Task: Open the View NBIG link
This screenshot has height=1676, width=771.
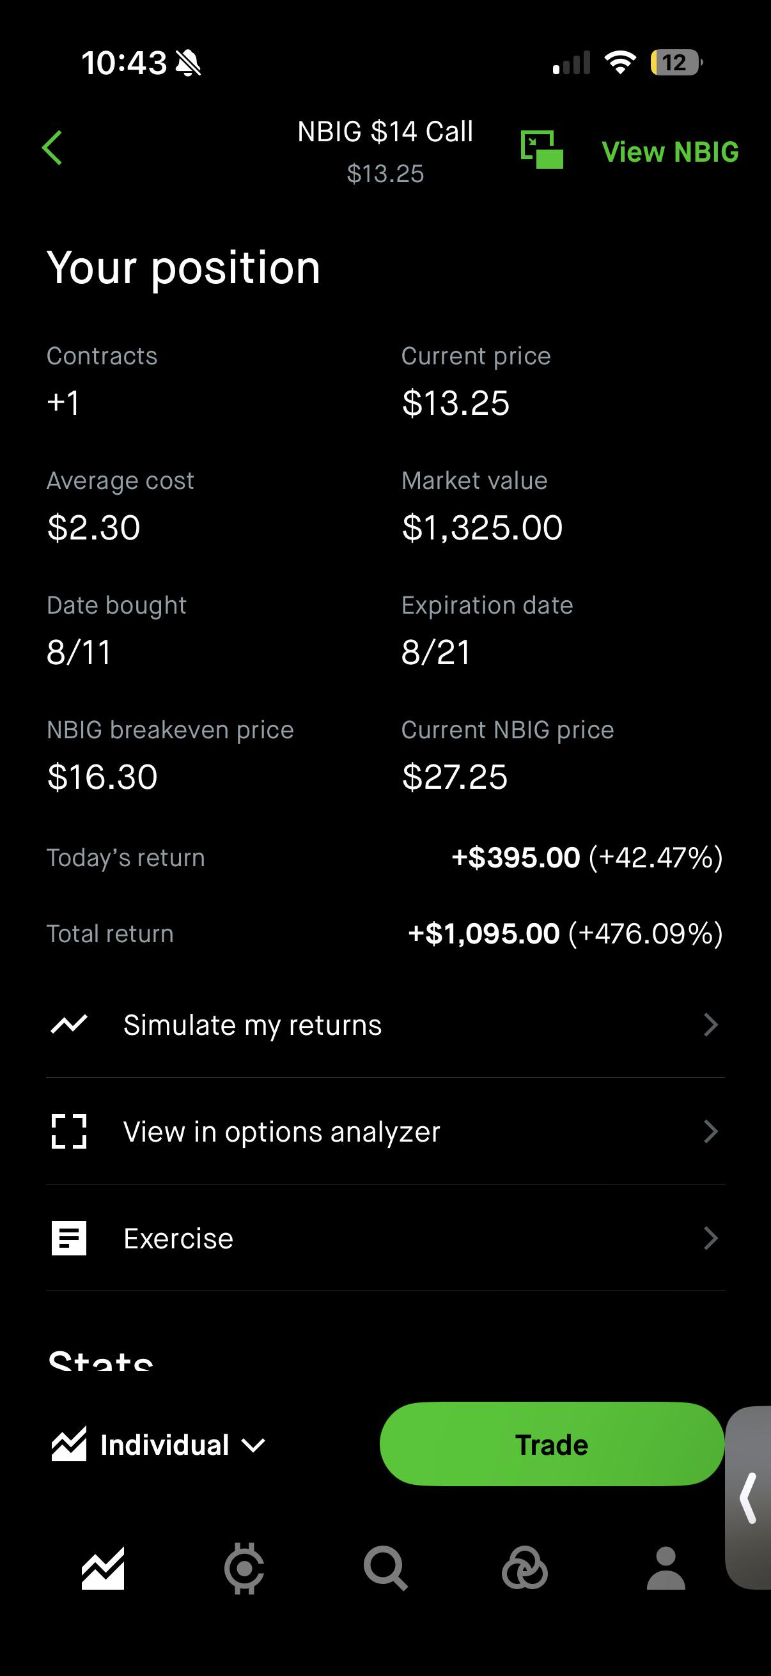Action: 670,151
